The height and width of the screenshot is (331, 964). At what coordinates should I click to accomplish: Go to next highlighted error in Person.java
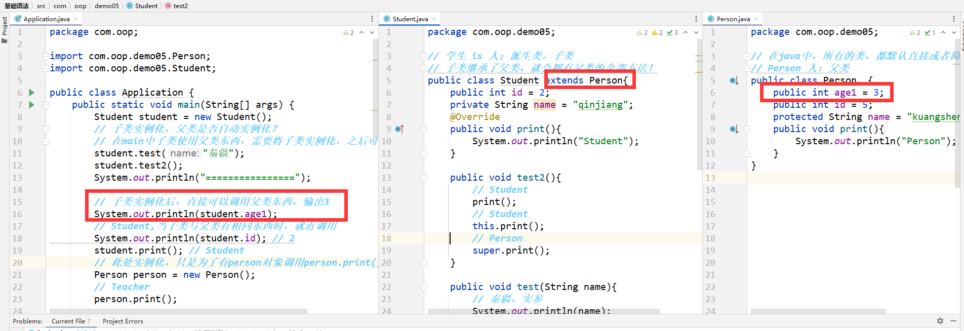point(954,32)
